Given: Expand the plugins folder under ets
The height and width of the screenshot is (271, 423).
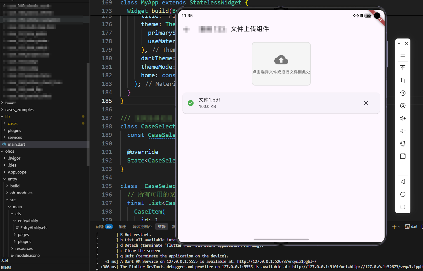Looking at the screenshot, I should tap(25, 241).
